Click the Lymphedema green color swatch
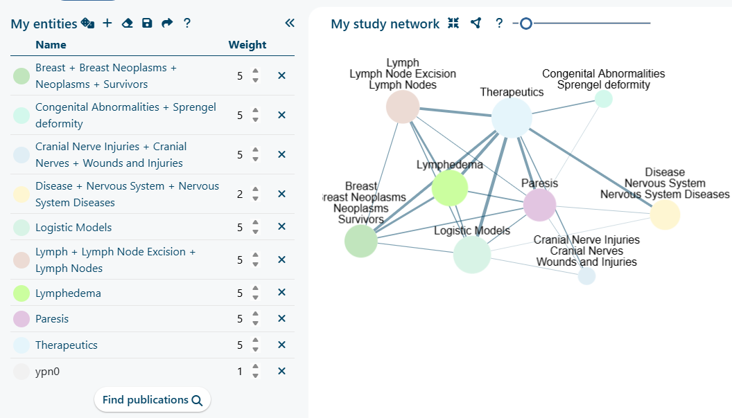Screen dimensions: 732x418 coord(21,293)
